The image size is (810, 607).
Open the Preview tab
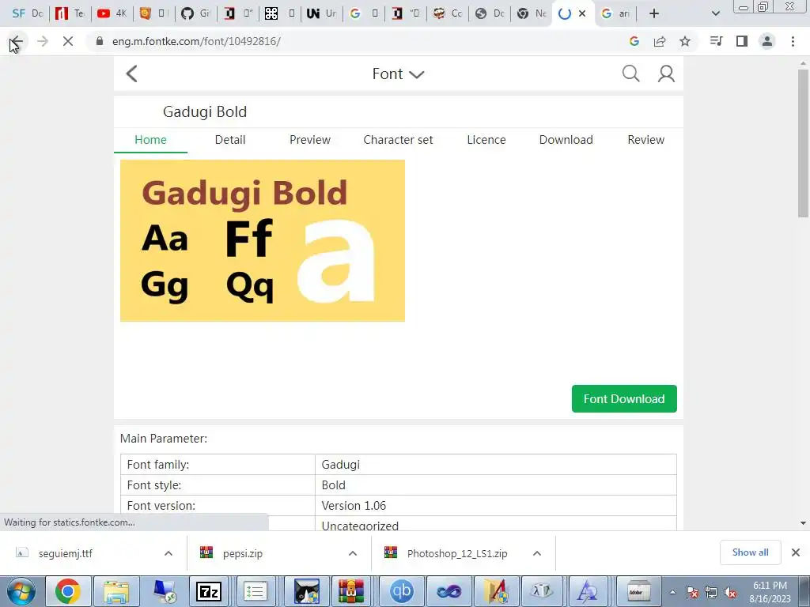310,140
